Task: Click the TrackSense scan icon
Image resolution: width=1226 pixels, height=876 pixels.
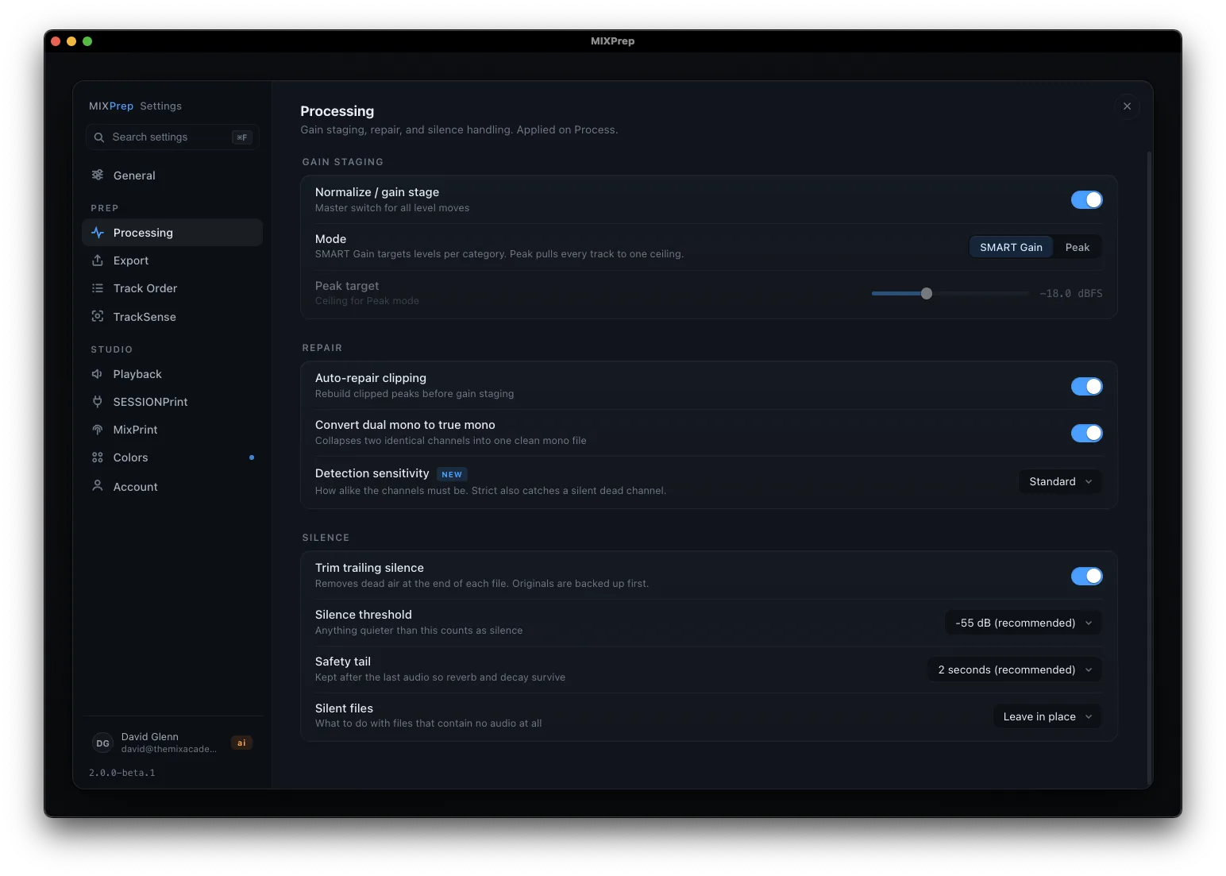Action: [98, 316]
